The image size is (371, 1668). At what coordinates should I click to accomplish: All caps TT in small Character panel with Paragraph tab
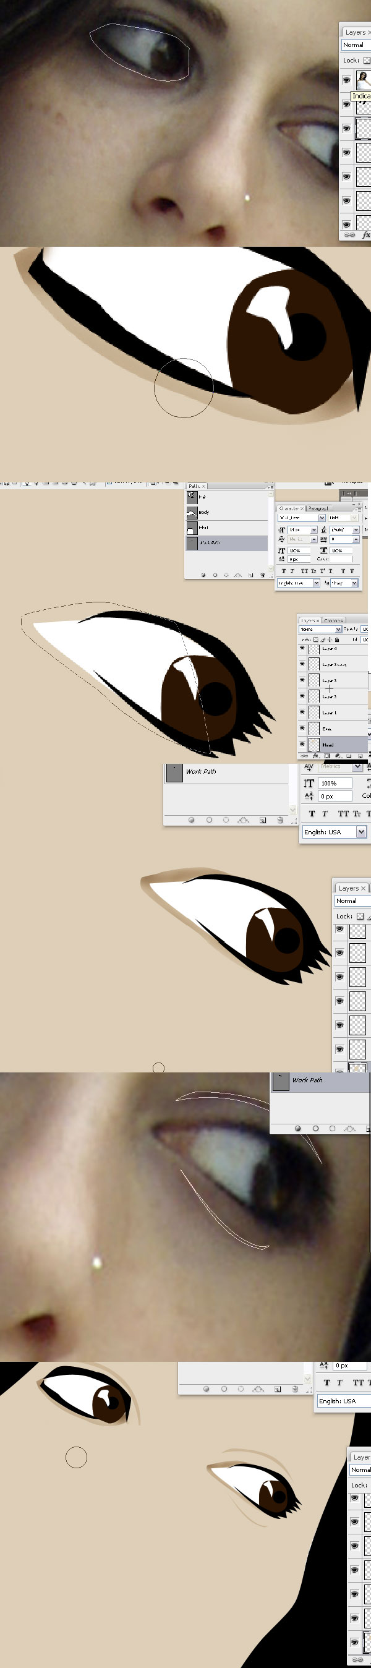point(304,571)
